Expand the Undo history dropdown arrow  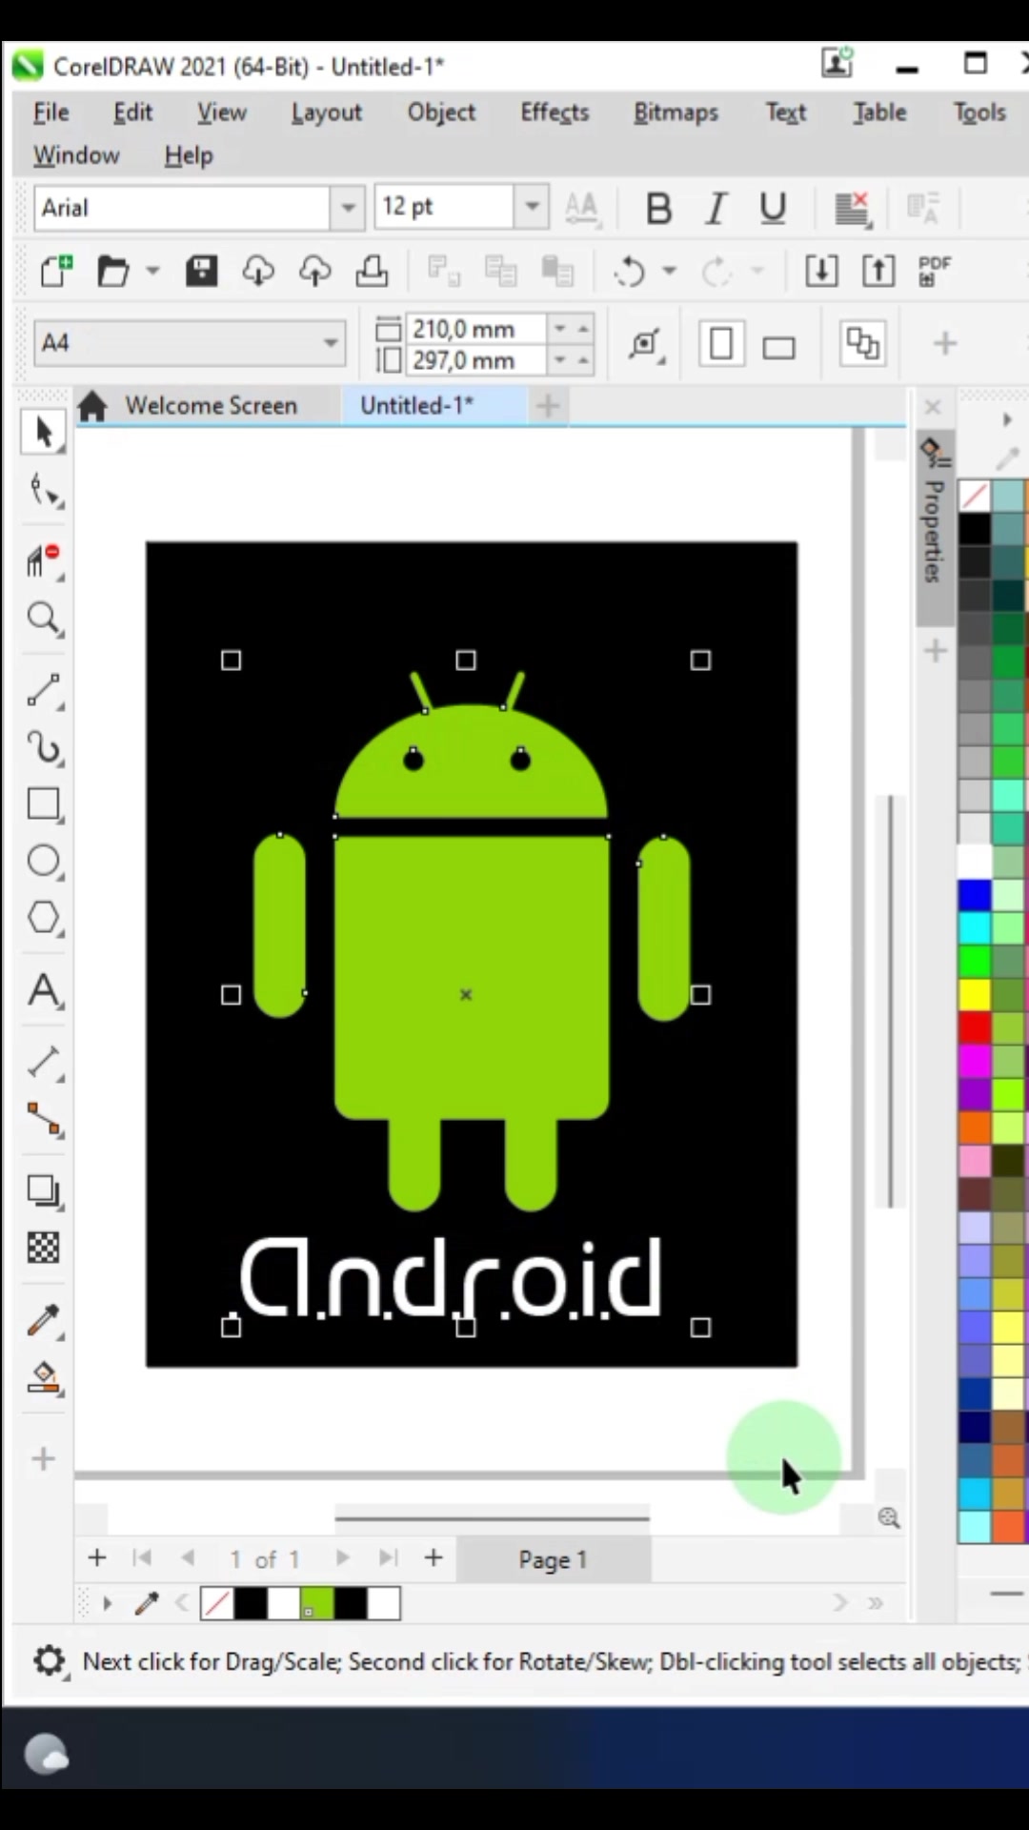point(670,272)
